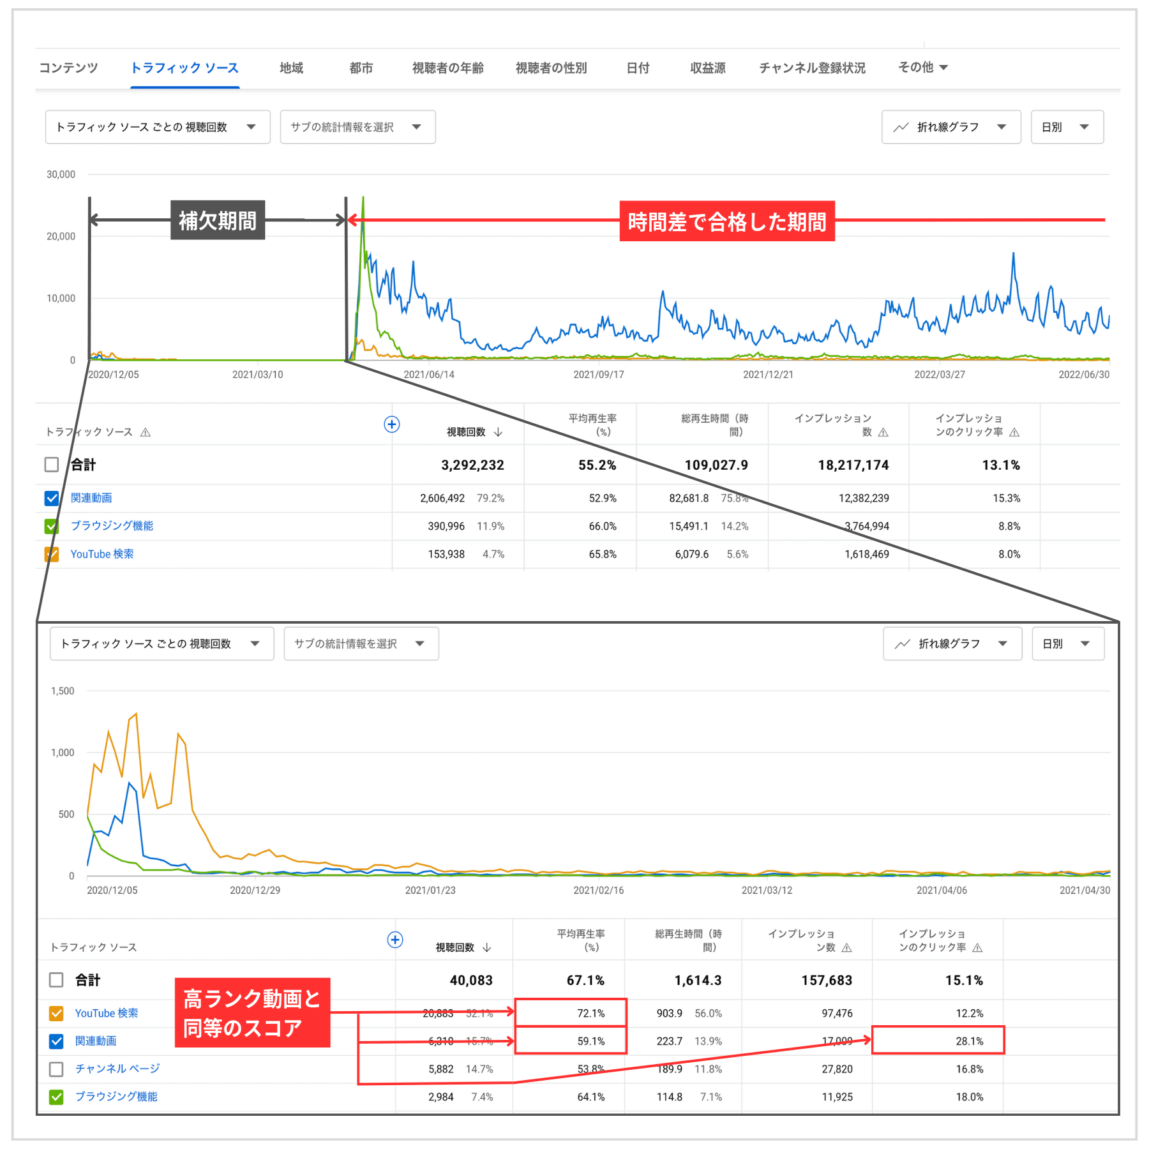This screenshot has height=1149, width=1149.
Task: Open the チャンネル登録状況 tab
Action: coord(812,68)
